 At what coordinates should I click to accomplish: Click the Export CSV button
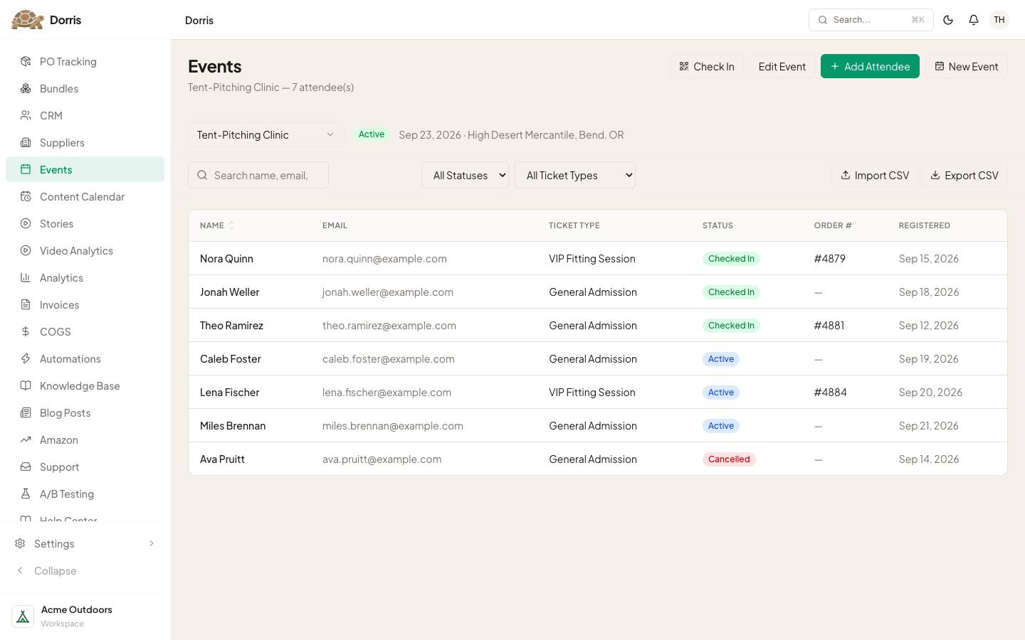(x=964, y=175)
